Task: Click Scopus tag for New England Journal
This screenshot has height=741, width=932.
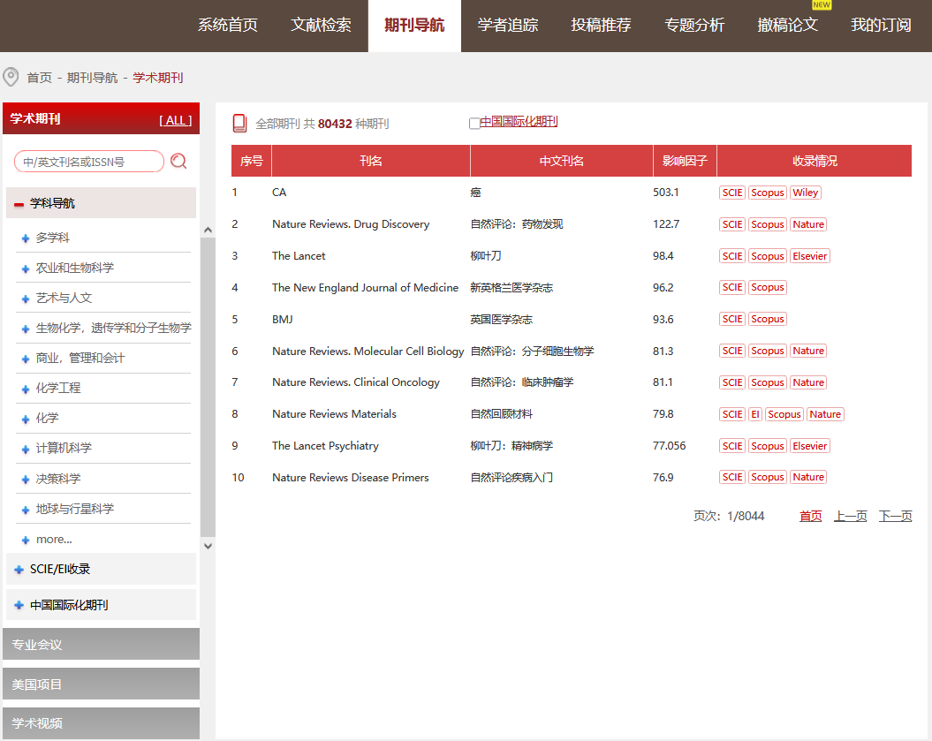Action: (768, 288)
